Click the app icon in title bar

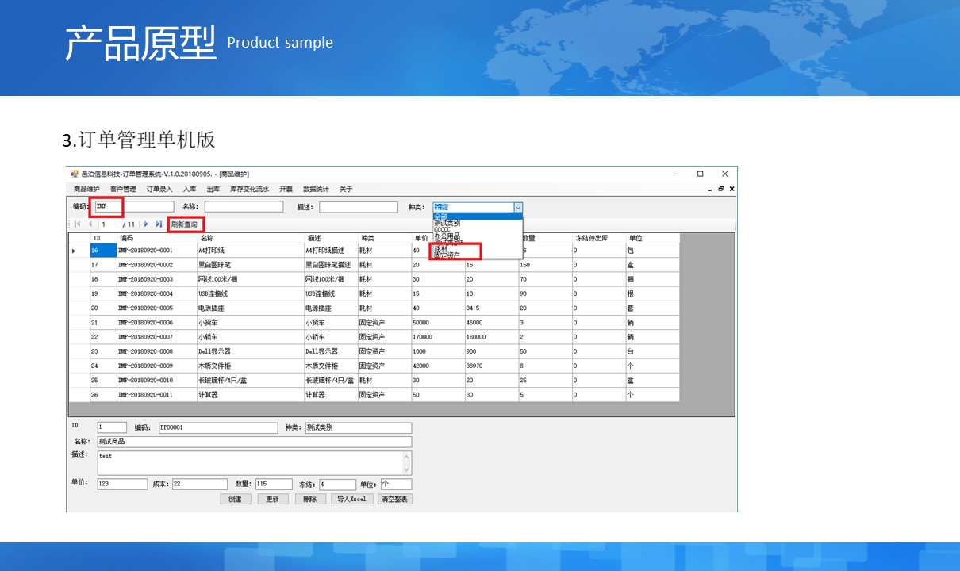click(74, 174)
